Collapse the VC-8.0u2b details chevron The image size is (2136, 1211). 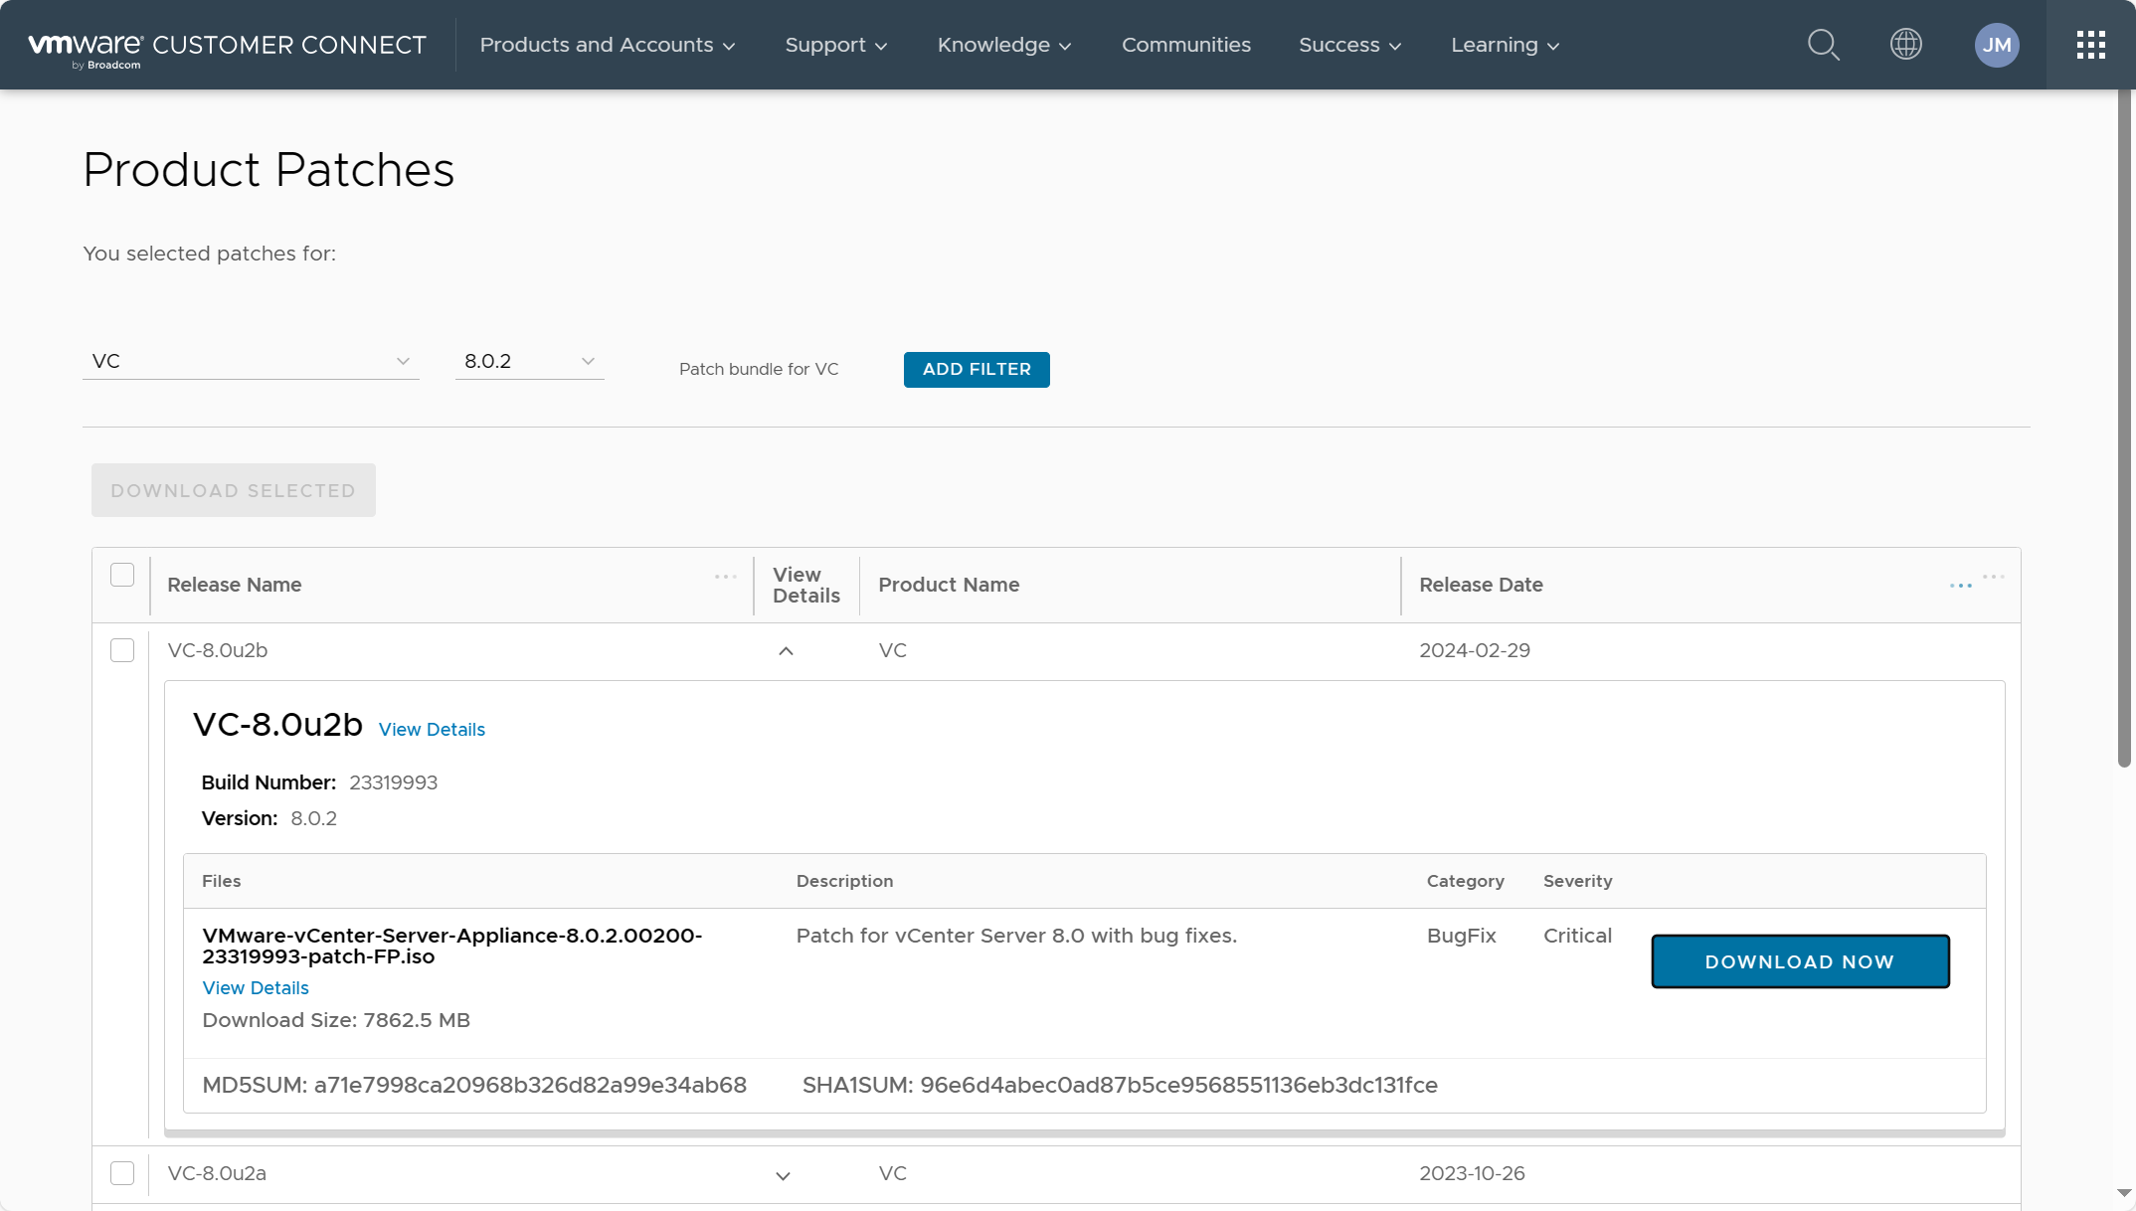(786, 651)
